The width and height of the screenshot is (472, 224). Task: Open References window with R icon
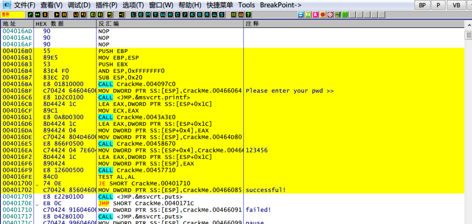207,14
